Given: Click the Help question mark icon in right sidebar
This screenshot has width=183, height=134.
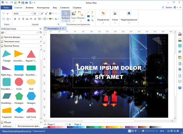Looking at the screenshot, I should [x=180, y=88].
